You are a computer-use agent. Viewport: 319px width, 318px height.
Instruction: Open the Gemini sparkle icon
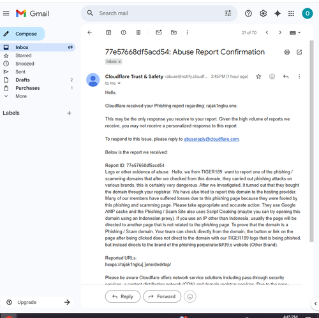tap(278, 13)
